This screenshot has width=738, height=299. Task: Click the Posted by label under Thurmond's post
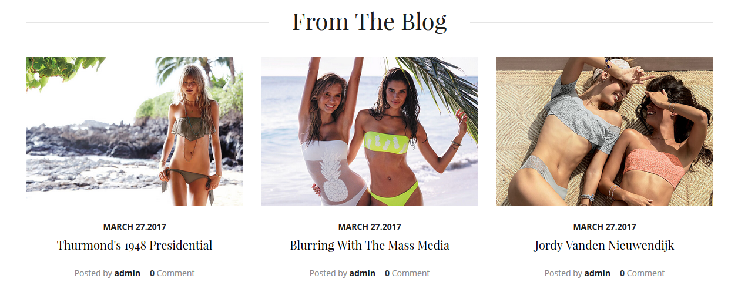pyautogui.click(x=93, y=273)
